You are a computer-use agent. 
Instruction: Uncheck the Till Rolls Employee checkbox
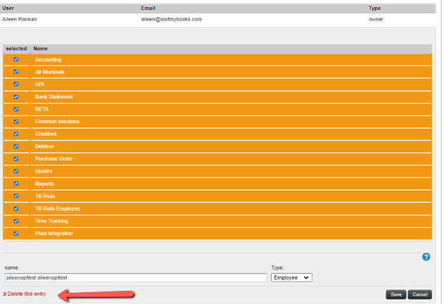point(16,209)
